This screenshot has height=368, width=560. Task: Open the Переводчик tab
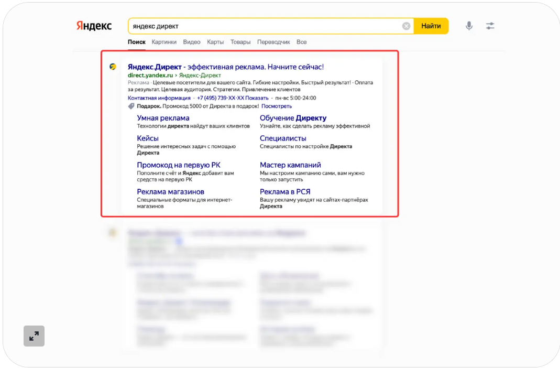click(273, 42)
